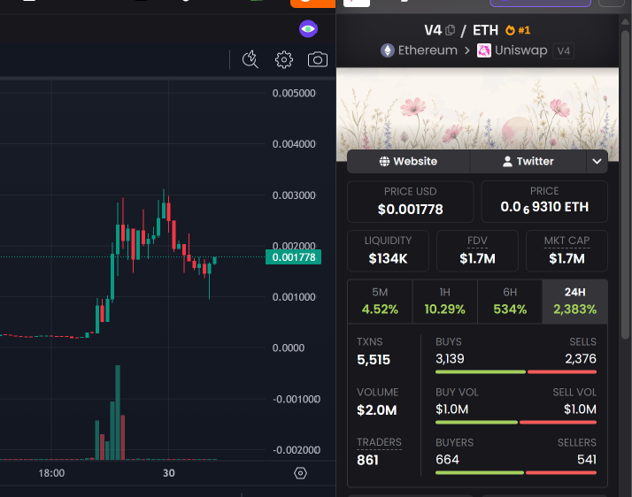Click the SELLERS 541 value
The image size is (632, 497).
click(587, 460)
